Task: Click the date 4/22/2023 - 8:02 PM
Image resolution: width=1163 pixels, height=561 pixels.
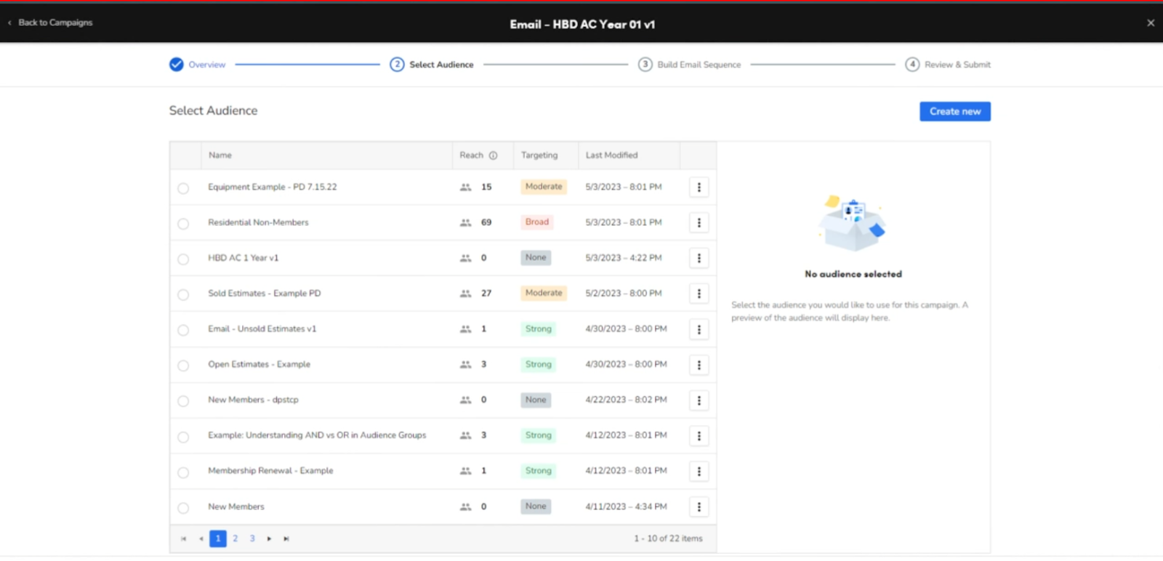Action: 626,400
